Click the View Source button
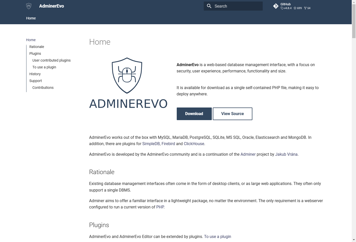This screenshot has height=242, width=356. [232, 114]
